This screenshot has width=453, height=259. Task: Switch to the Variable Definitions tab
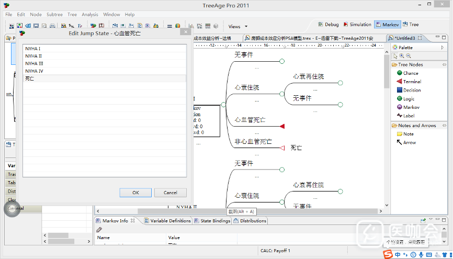[167, 221]
